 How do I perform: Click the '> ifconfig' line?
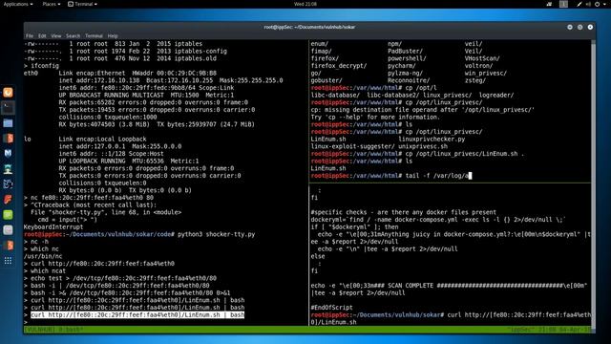[x=41, y=66]
